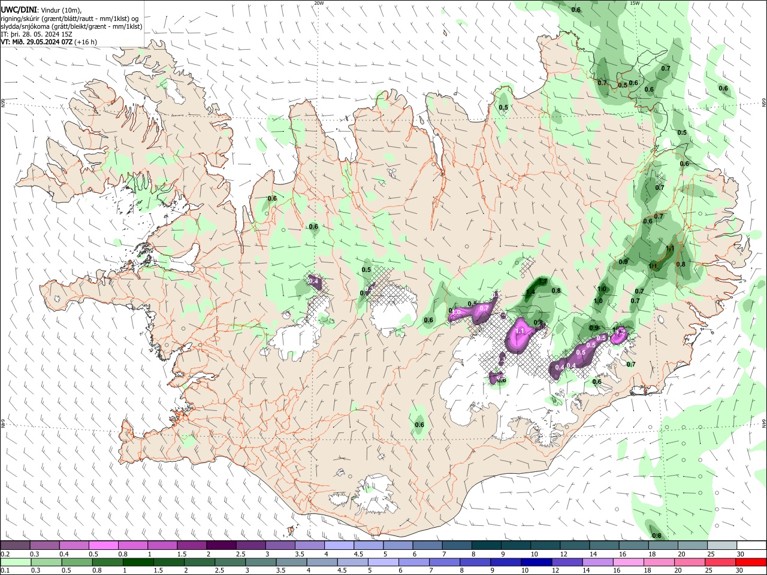Pick the deep blue rain swatch between 10 and 12

tap(536, 562)
